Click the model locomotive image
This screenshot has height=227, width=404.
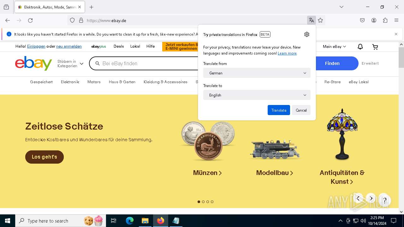(x=275, y=149)
